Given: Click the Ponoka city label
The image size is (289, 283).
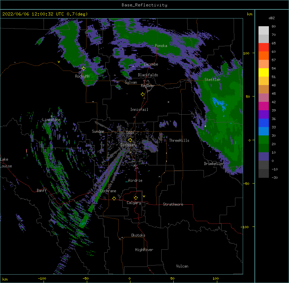Looking at the screenshot, I should 161,46.
